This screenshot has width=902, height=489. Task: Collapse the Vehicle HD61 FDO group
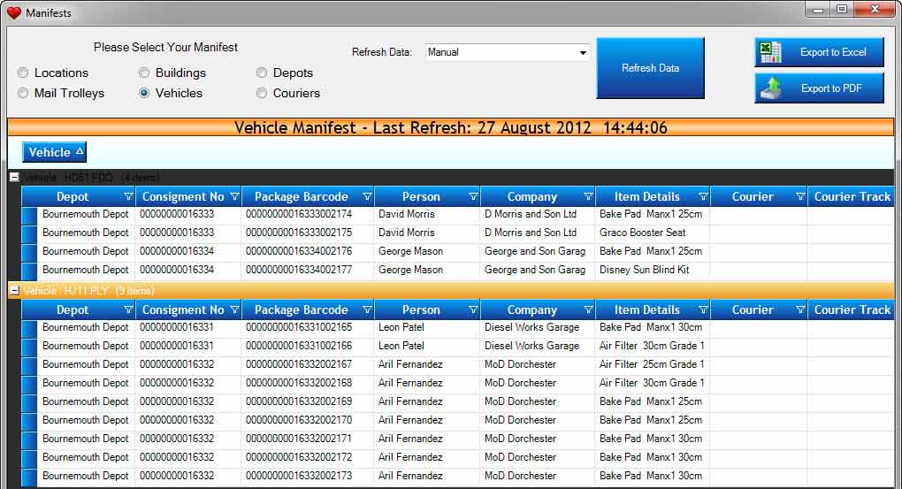pyautogui.click(x=14, y=178)
